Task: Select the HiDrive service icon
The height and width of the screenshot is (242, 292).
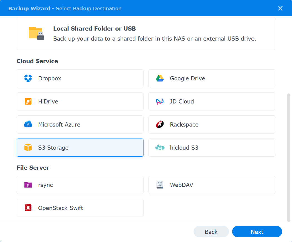Action: point(28,101)
